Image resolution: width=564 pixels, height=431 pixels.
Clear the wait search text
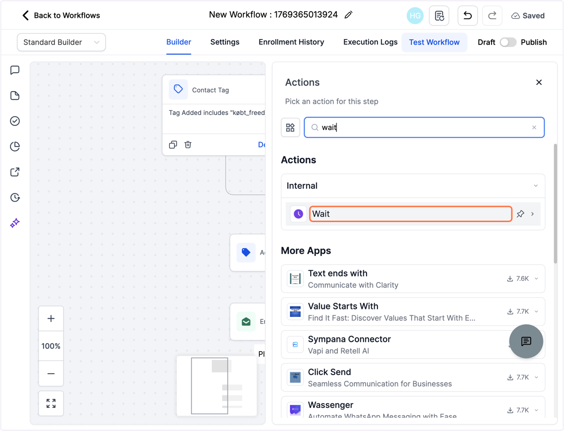tap(534, 127)
